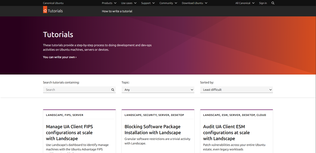Expand the All Canonical menu
The height and width of the screenshot is (153, 316).
point(245,3)
